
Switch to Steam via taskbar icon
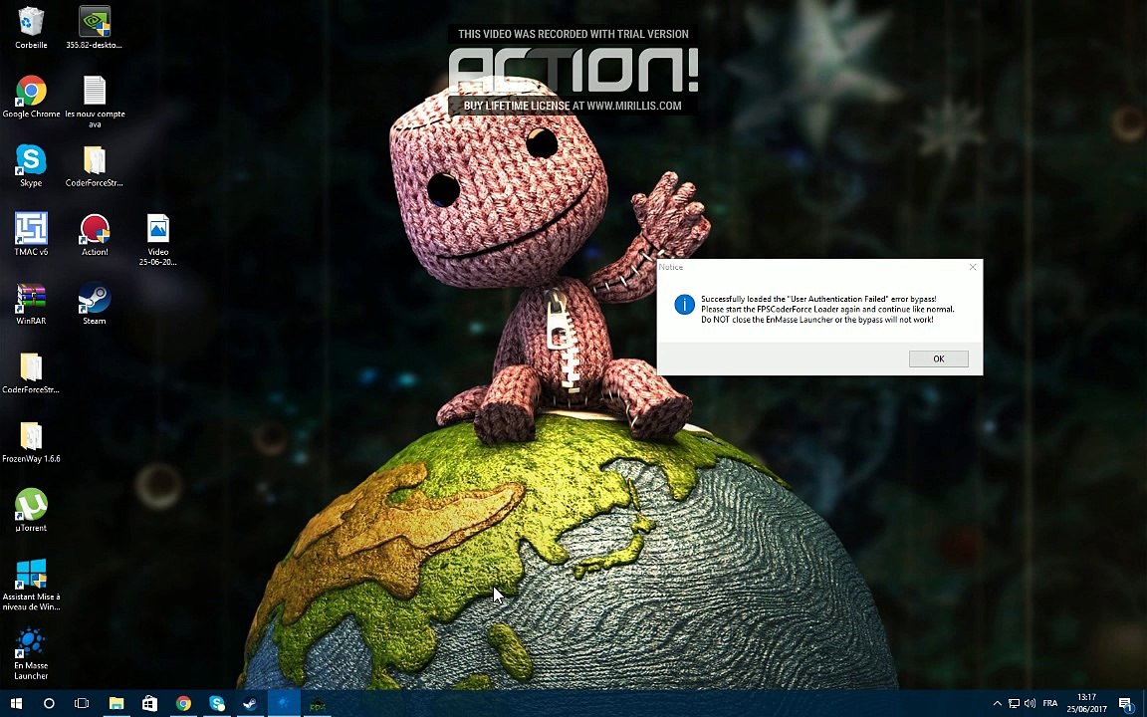point(250,703)
